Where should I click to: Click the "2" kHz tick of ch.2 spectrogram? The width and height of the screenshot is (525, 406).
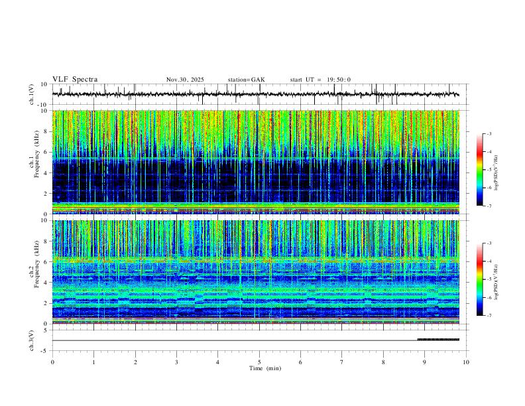pos(46,303)
